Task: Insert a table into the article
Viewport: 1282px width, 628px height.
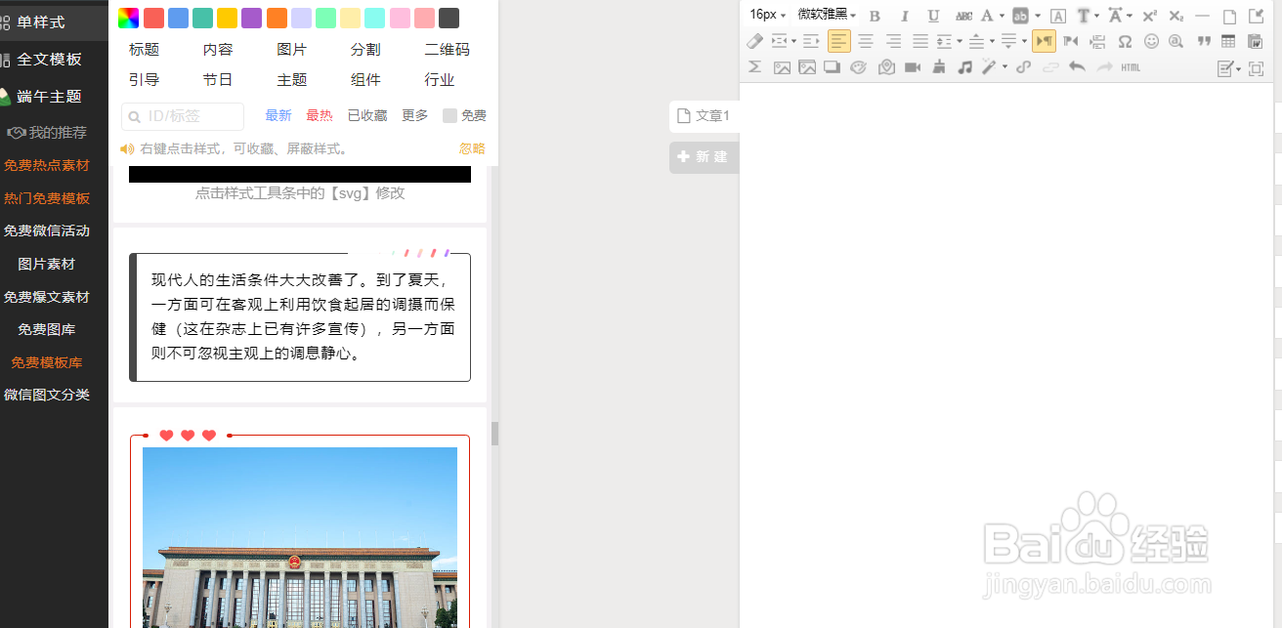Action: (1228, 41)
